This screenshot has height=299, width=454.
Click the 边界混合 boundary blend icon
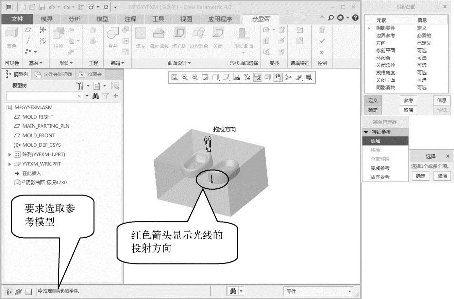click(x=199, y=33)
